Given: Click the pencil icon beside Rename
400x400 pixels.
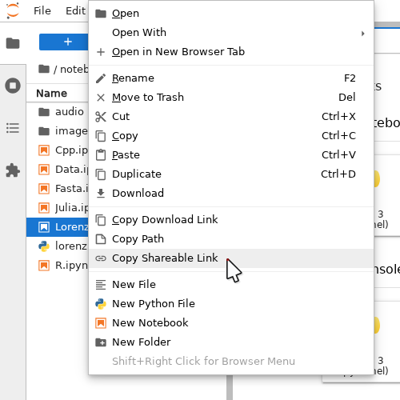Looking at the screenshot, I should point(101,78).
